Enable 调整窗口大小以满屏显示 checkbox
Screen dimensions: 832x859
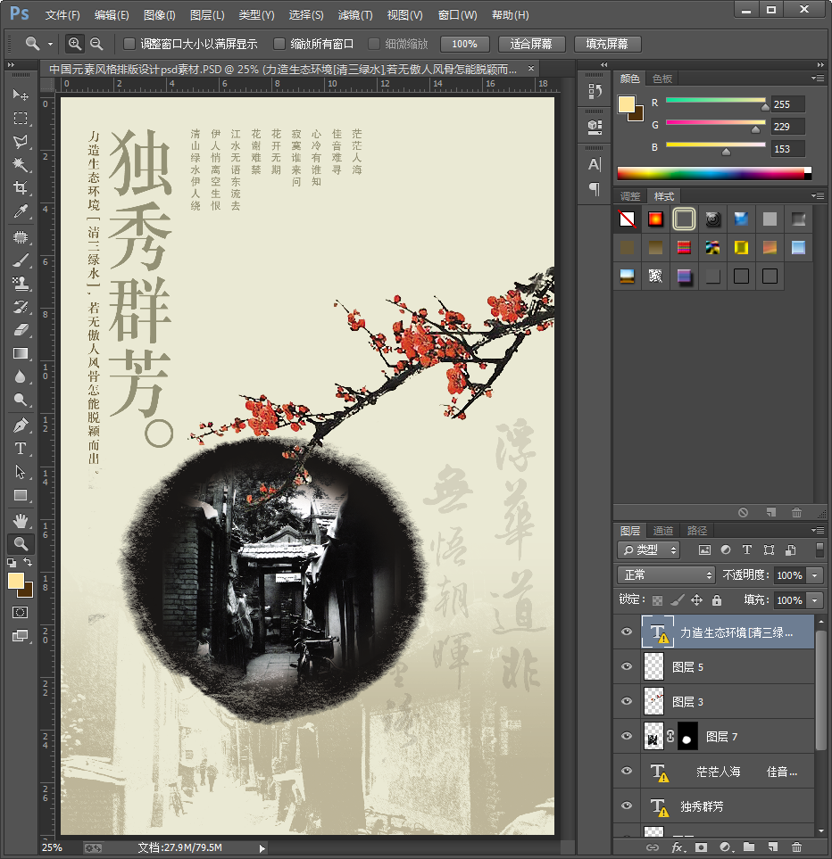pos(129,44)
